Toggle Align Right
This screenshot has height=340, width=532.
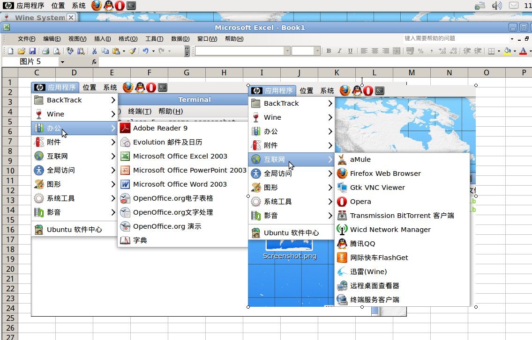coord(385,51)
